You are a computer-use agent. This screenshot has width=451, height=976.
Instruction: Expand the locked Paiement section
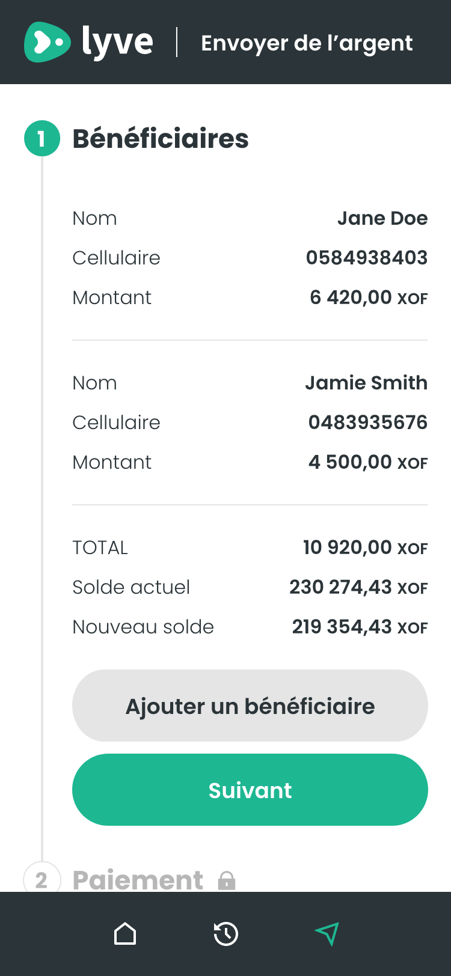[x=138, y=880]
